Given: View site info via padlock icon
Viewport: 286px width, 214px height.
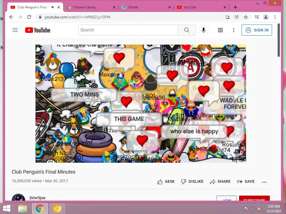Looking at the screenshot, I should tap(40, 17).
